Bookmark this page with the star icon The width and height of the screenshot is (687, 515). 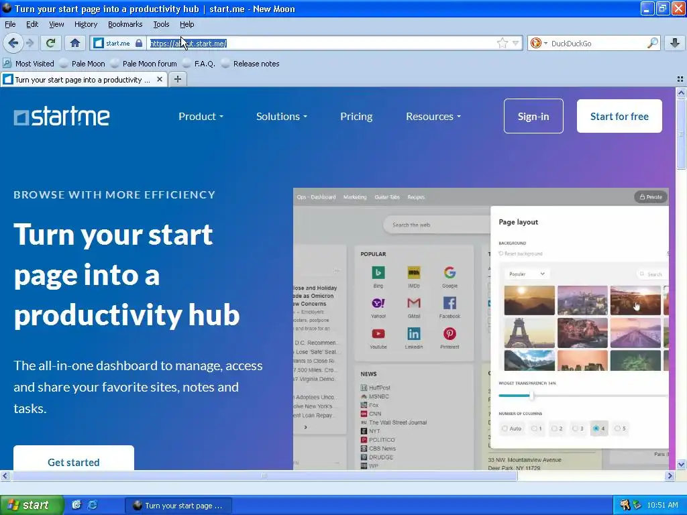(x=502, y=43)
